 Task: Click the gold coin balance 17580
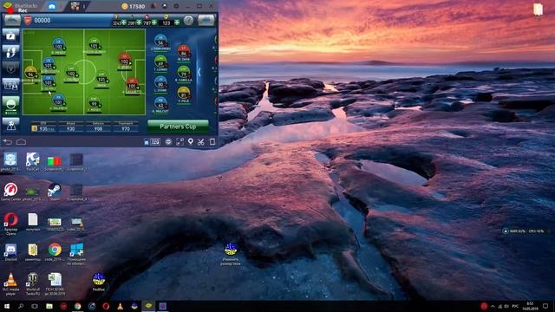click(x=133, y=6)
